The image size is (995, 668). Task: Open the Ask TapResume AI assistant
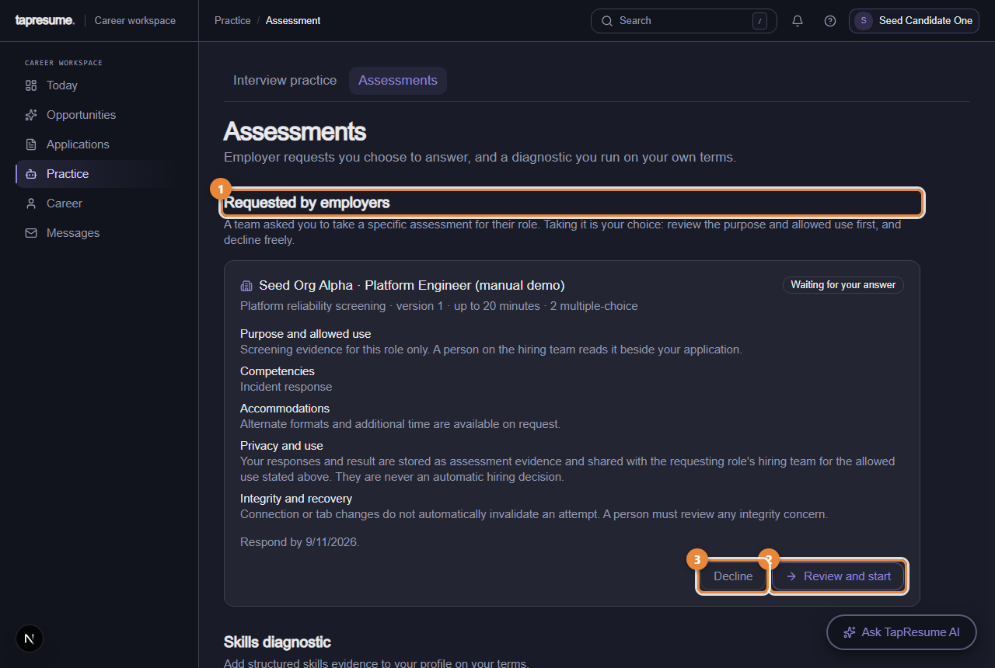click(902, 632)
